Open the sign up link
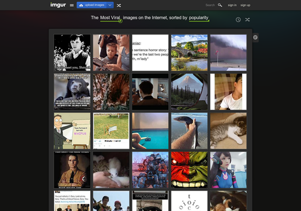The width and height of the screenshot is (301, 211). [x=245, y=5]
